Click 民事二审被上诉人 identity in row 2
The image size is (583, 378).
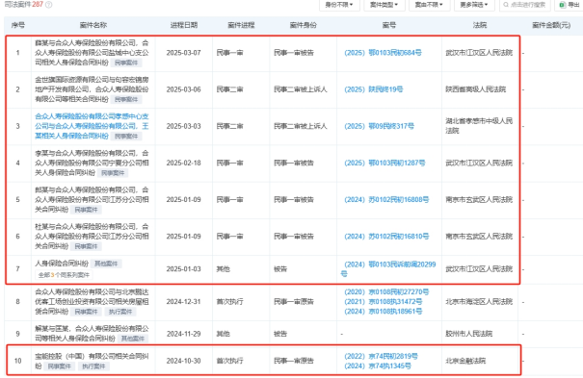click(301, 89)
